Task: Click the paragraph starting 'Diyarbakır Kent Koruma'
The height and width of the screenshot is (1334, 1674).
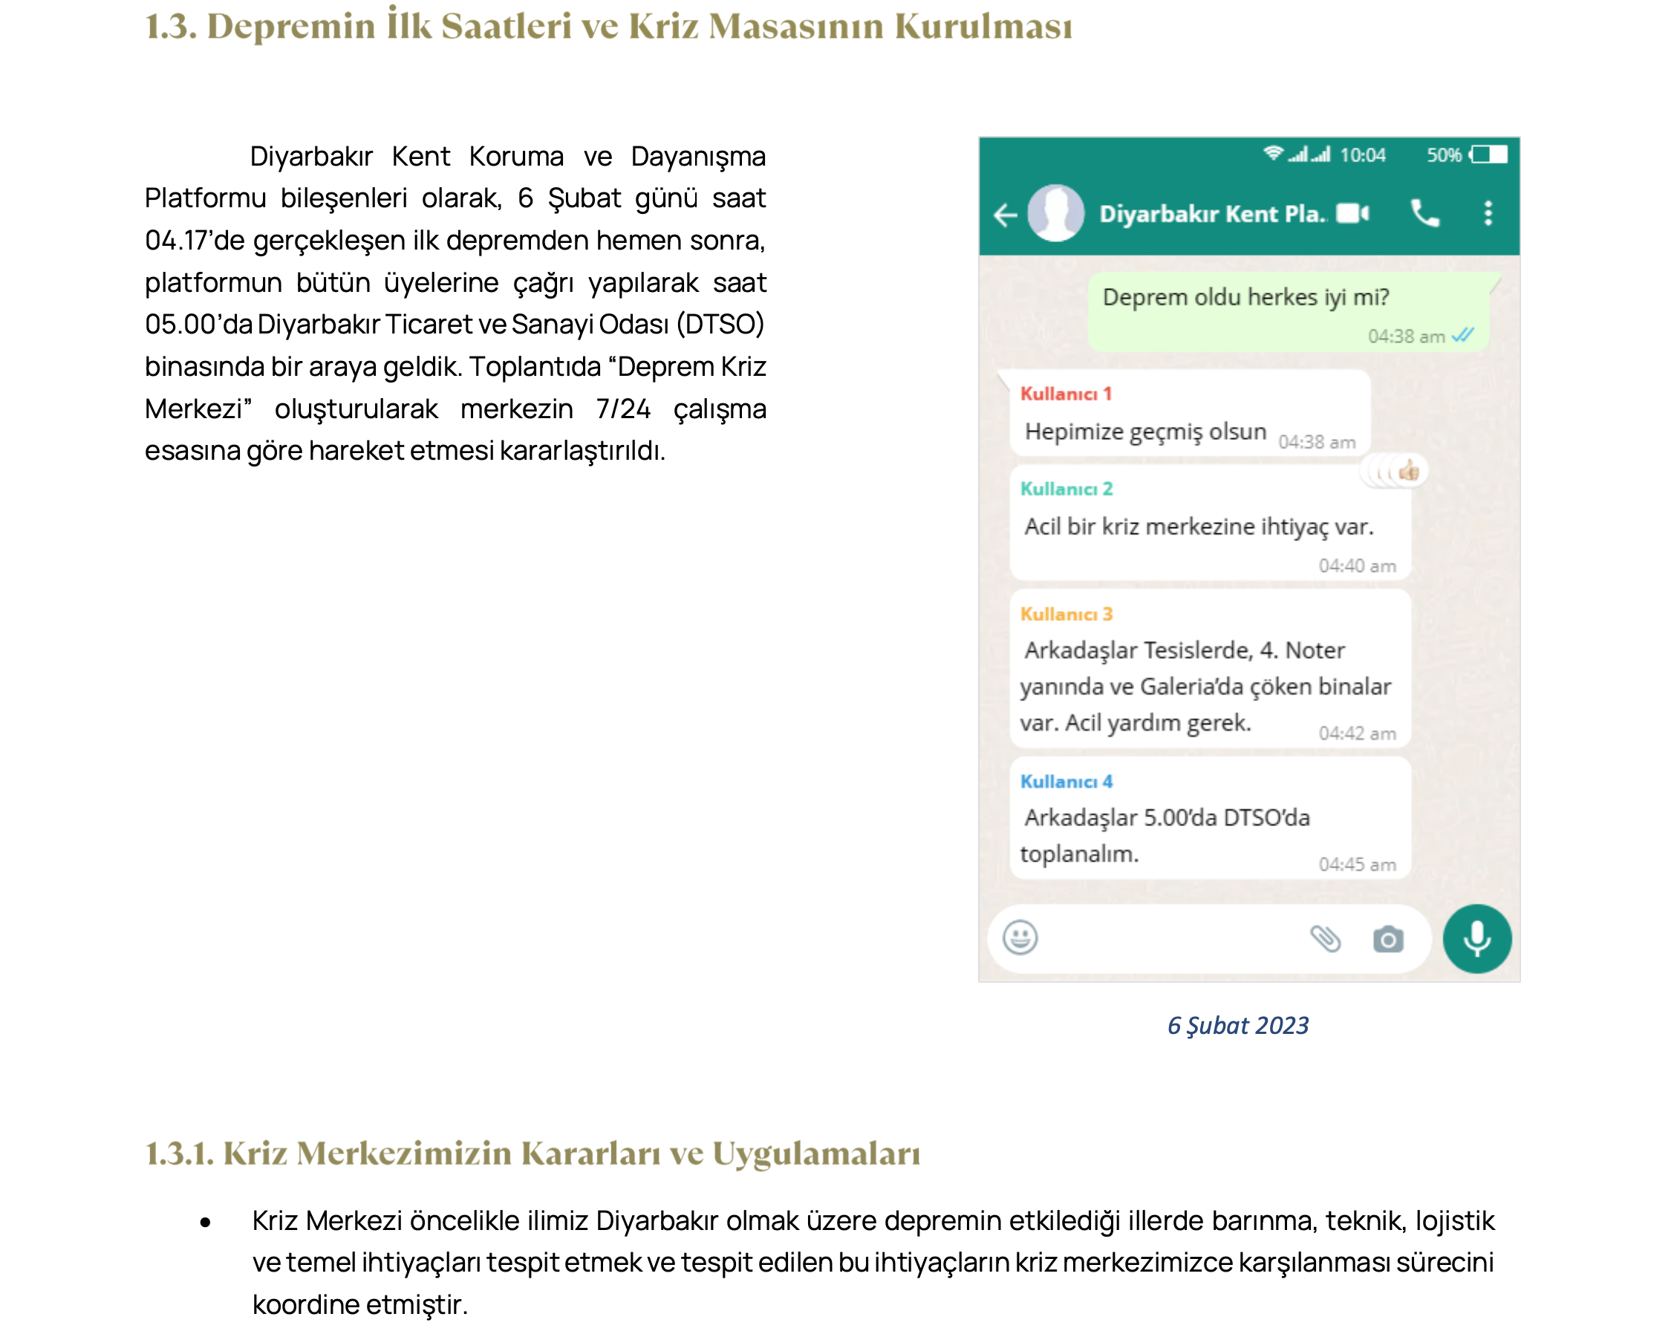Action: tap(455, 303)
